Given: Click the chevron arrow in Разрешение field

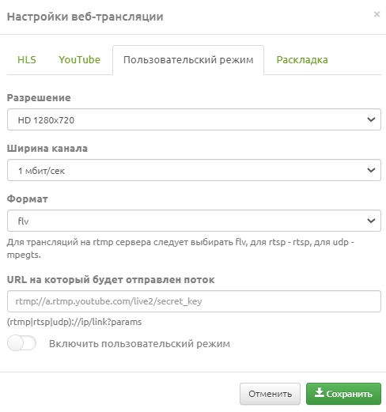Looking at the screenshot, I should 371,119.
